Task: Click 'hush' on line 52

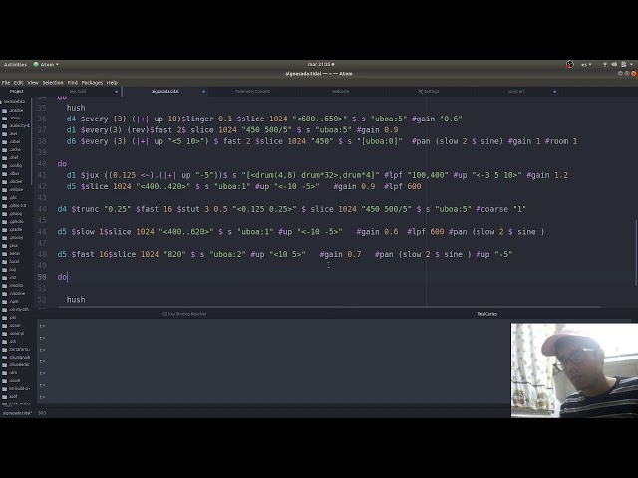Action: pyautogui.click(x=76, y=300)
